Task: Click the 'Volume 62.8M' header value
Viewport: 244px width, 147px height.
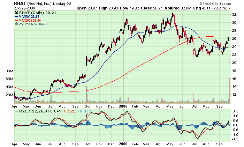Action: (x=178, y=8)
